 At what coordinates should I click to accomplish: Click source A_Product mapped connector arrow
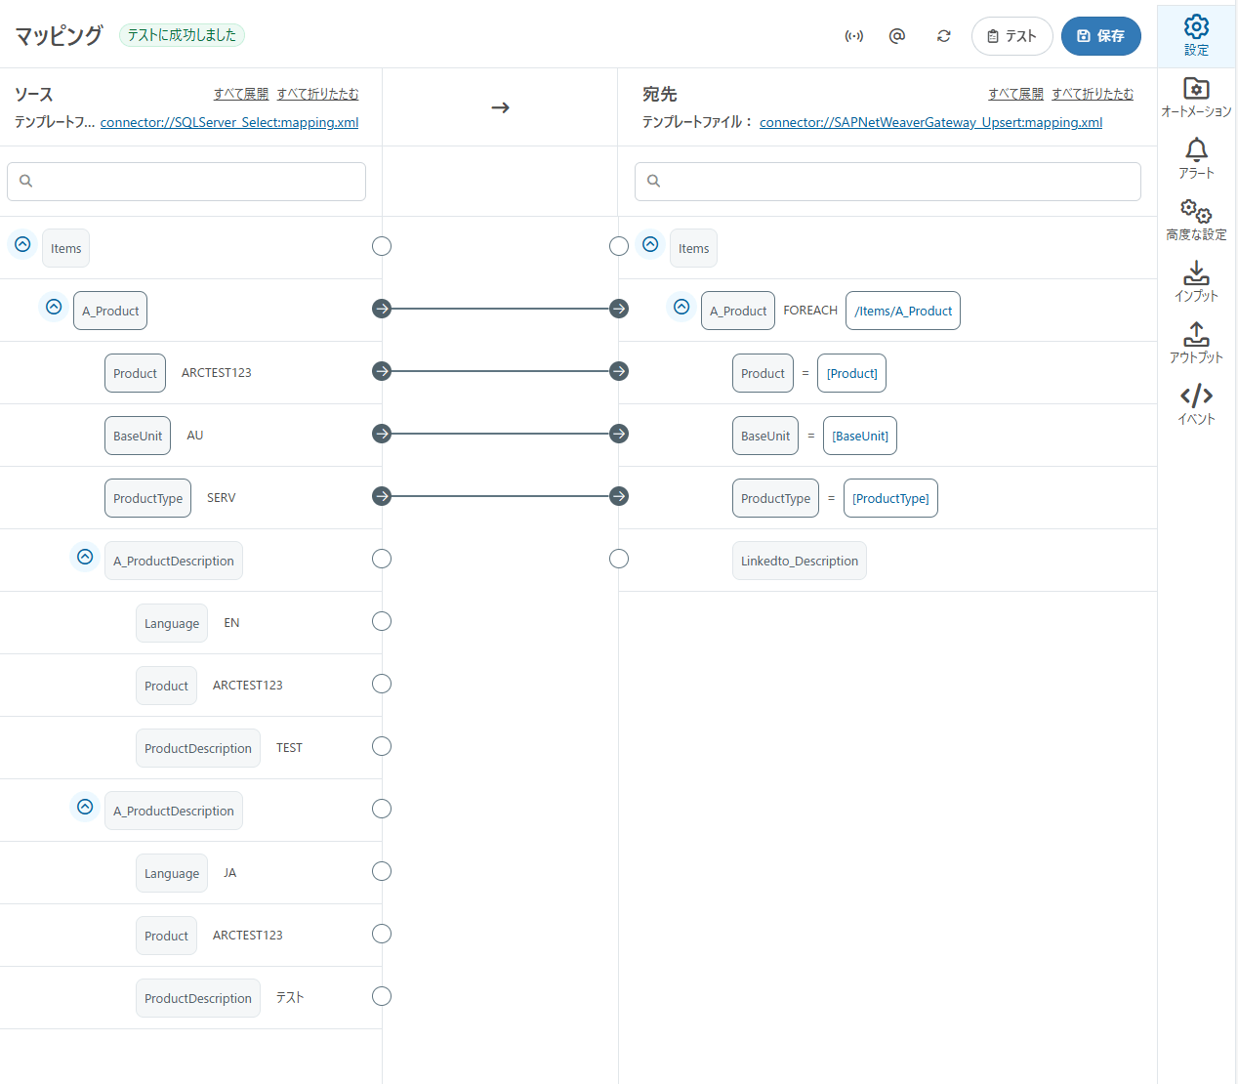coord(382,309)
